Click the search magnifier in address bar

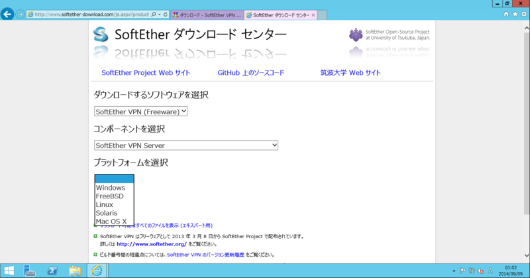[154, 15]
